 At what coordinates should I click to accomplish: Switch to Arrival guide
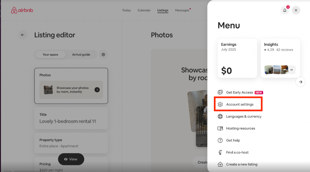[x=81, y=55]
